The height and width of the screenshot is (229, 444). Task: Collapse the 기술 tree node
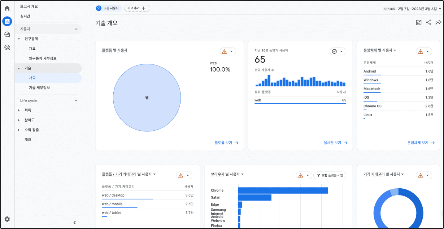[x=19, y=68]
